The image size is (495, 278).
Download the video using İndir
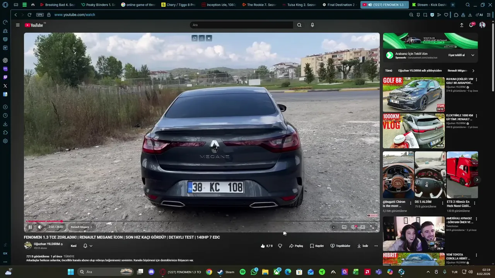click(x=363, y=246)
